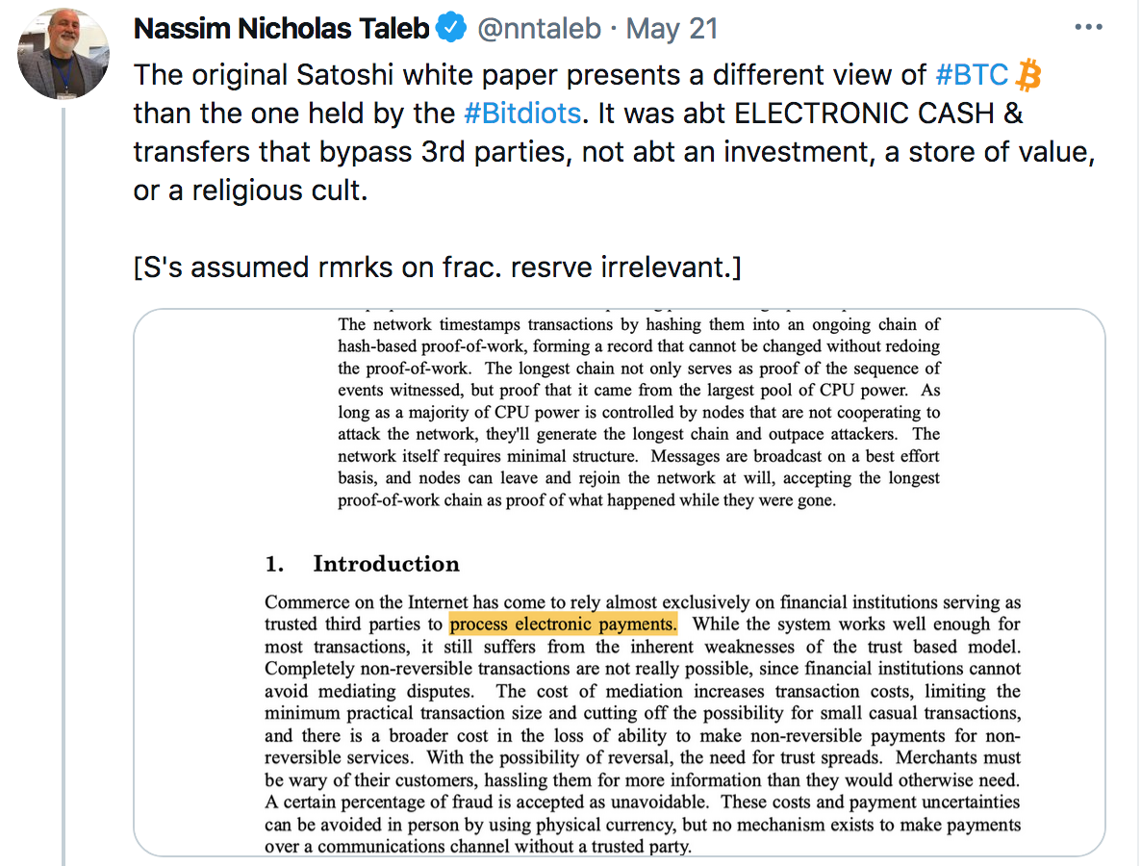
Task: Open the May 21 timestamp permalink
Action: [x=672, y=28]
